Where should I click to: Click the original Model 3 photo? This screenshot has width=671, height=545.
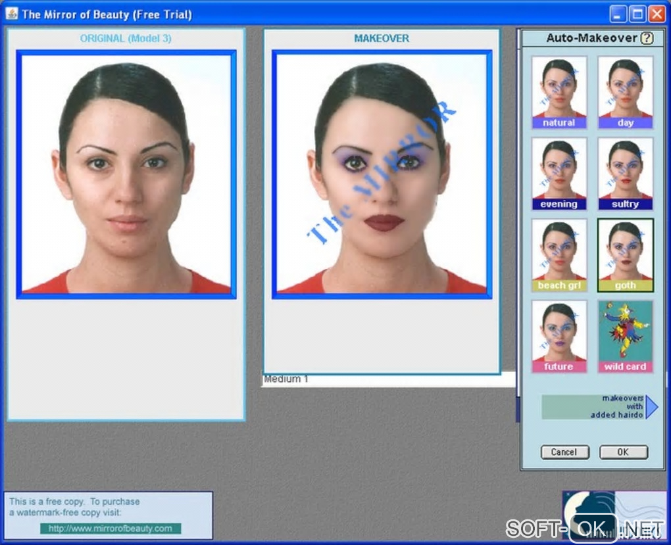pyautogui.click(x=126, y=174)
